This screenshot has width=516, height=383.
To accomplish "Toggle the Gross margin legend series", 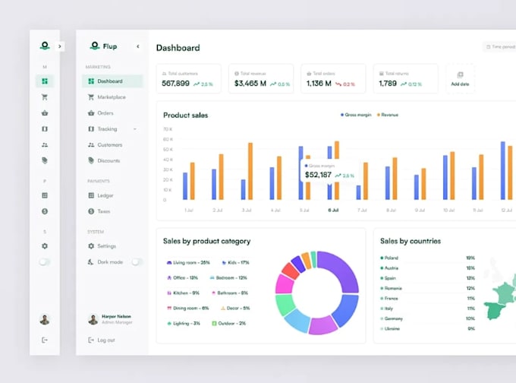I will [356, 115].
